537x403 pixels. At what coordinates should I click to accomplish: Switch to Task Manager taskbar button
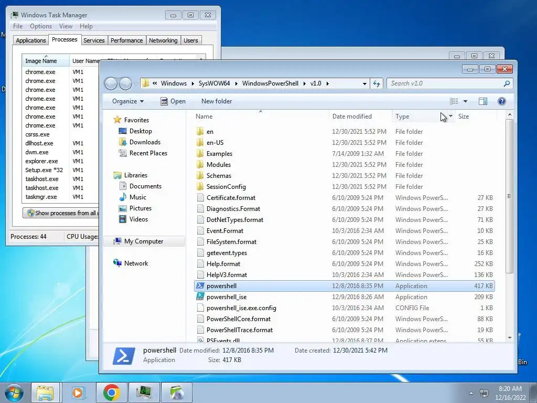coord(144,393)
